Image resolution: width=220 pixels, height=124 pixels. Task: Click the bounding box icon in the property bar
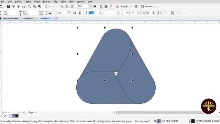click(x=166, y=13)
